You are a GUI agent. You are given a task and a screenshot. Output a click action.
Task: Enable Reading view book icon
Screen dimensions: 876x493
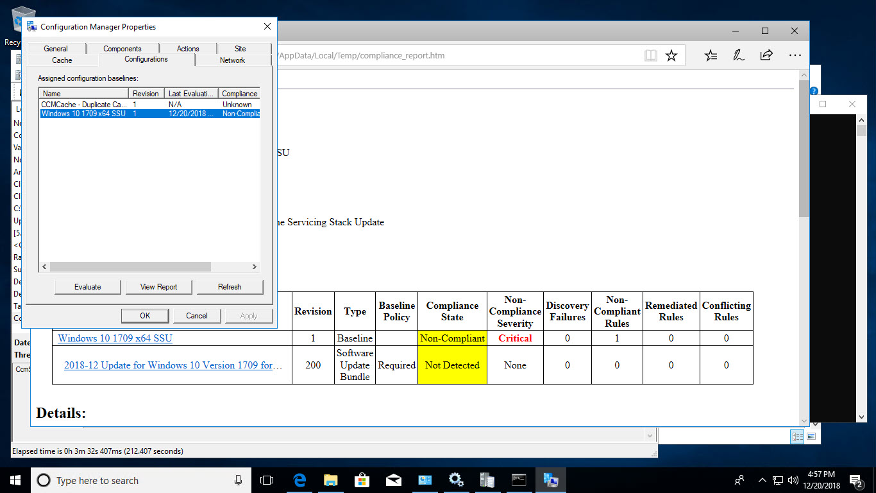pos(650,55)
